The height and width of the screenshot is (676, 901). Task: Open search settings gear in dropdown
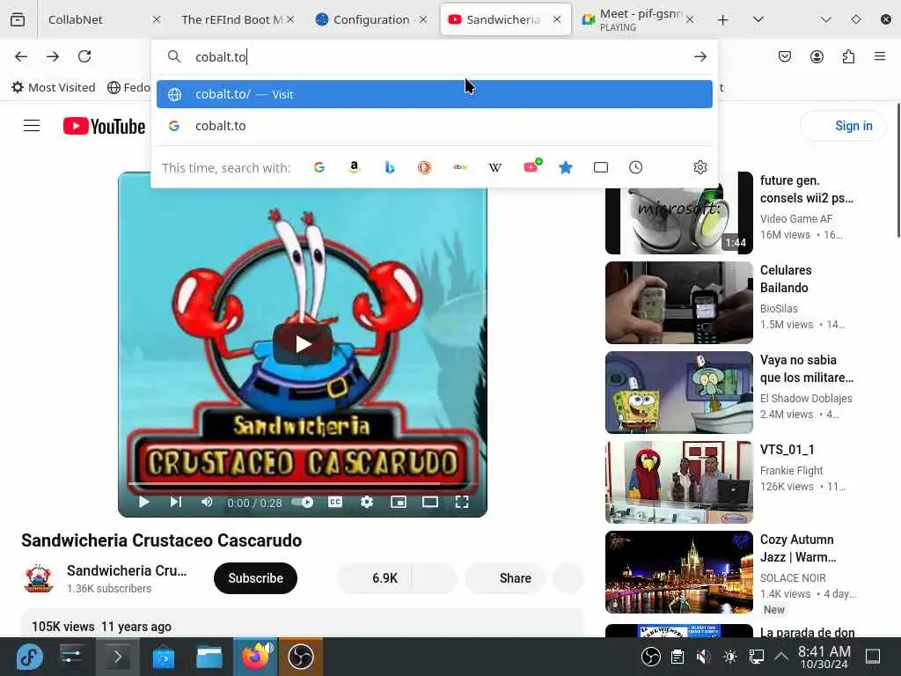[x=700, y=167]
